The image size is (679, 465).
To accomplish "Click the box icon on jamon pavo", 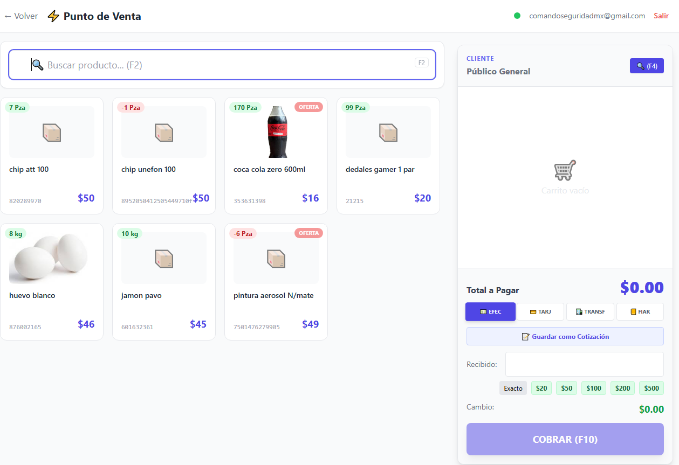I will click(164, 259).
